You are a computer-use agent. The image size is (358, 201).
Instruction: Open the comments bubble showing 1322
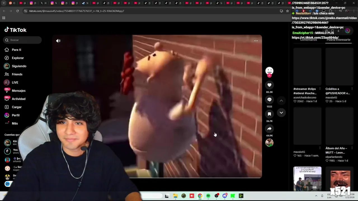click(x=269, y=100)
